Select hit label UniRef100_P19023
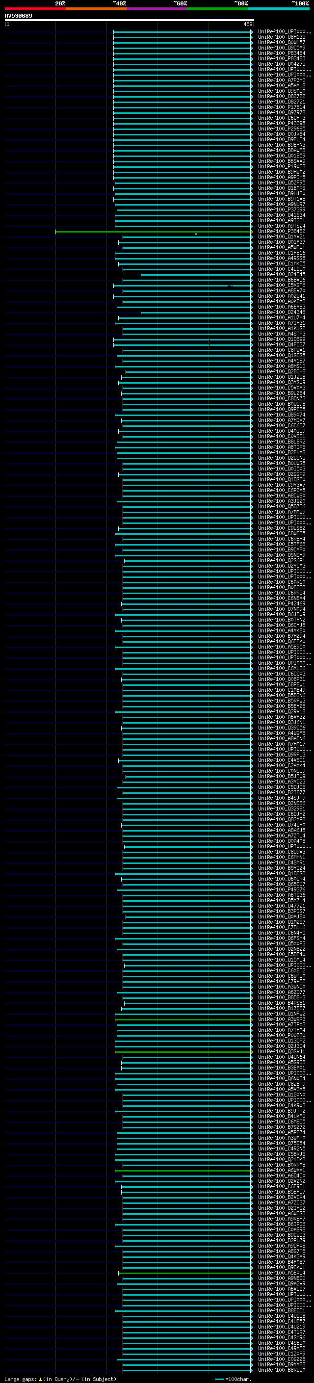The height and width of the screenshot is (1383, 314). (x=281, y=166)
